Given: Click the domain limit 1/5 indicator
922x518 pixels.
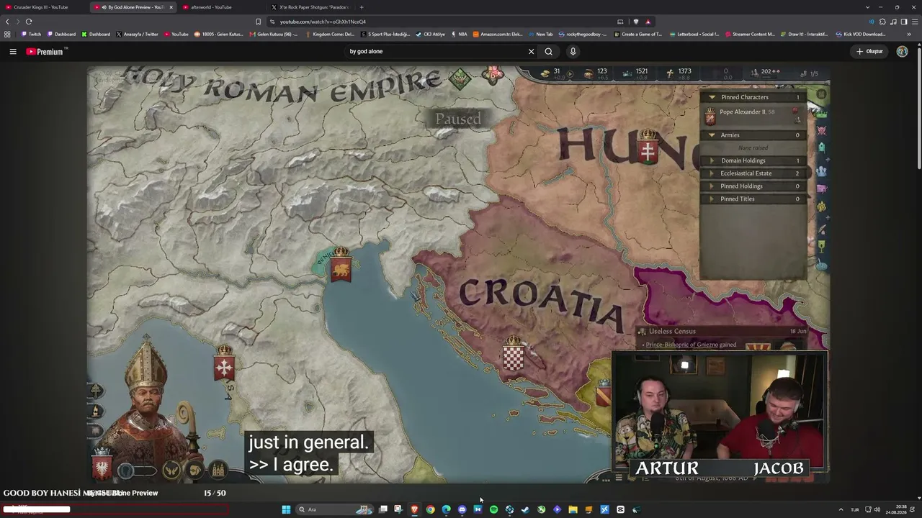Looking at the screenshot, I should [x=810, y=73].
